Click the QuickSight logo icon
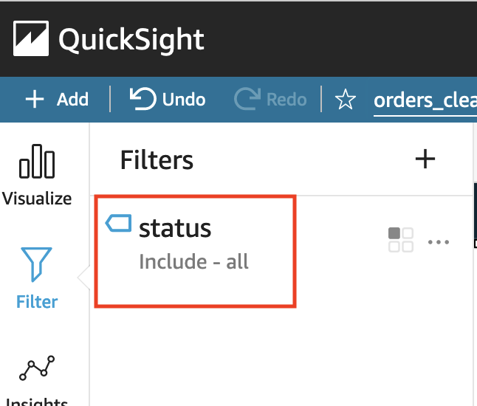This screenshot has width=477, height=406. pos(32,38)
